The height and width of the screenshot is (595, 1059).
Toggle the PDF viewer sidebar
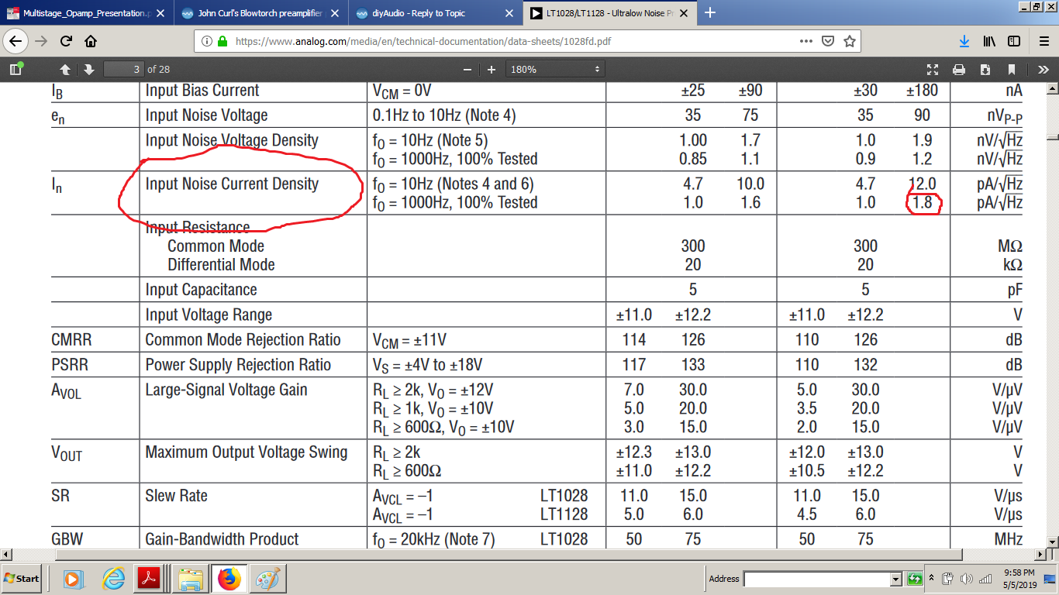click(16, 69)
